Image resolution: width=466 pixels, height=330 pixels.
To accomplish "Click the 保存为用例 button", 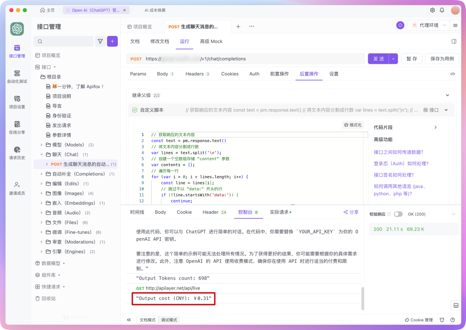I will (442, 59).
